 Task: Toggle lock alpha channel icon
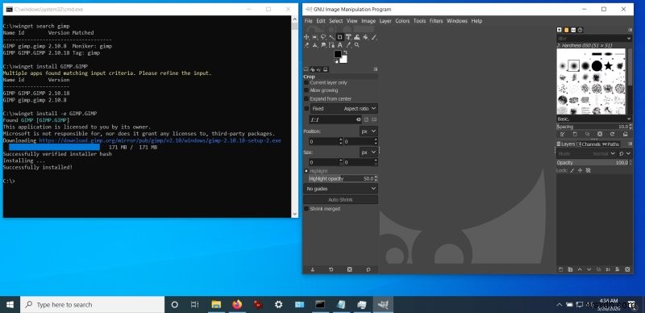tap(589, 170)
